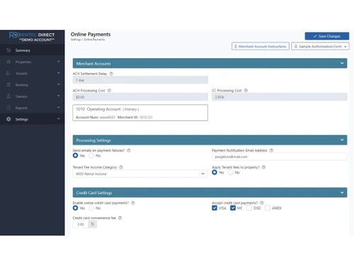Click the Payment Notification Email Address field
354x266 pixels.
click(x=280, y=157)
